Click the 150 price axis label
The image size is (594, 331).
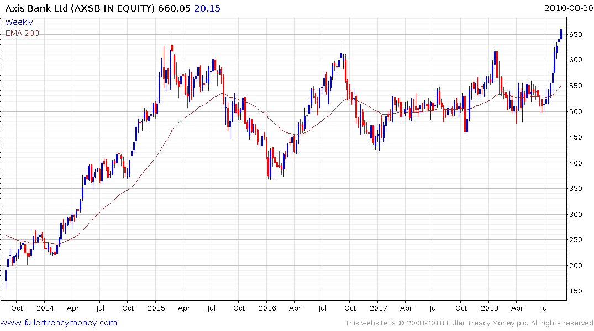575,291
